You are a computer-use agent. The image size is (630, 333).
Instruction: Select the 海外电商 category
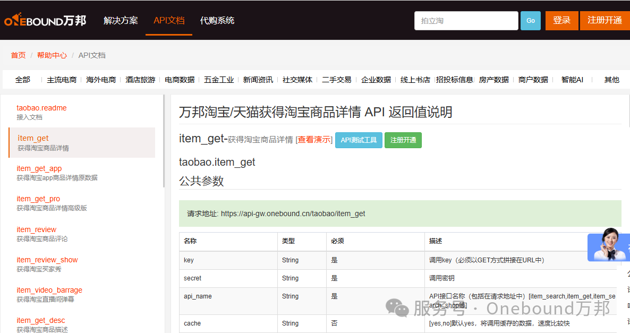[x=101, y=80]
